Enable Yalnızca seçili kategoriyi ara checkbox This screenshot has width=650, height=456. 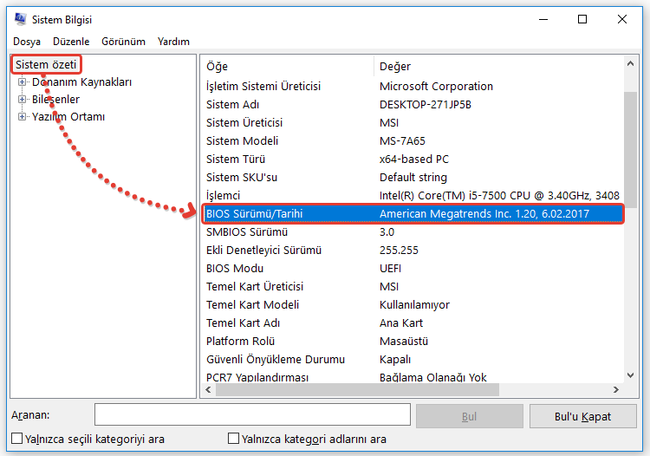[16, 439]
